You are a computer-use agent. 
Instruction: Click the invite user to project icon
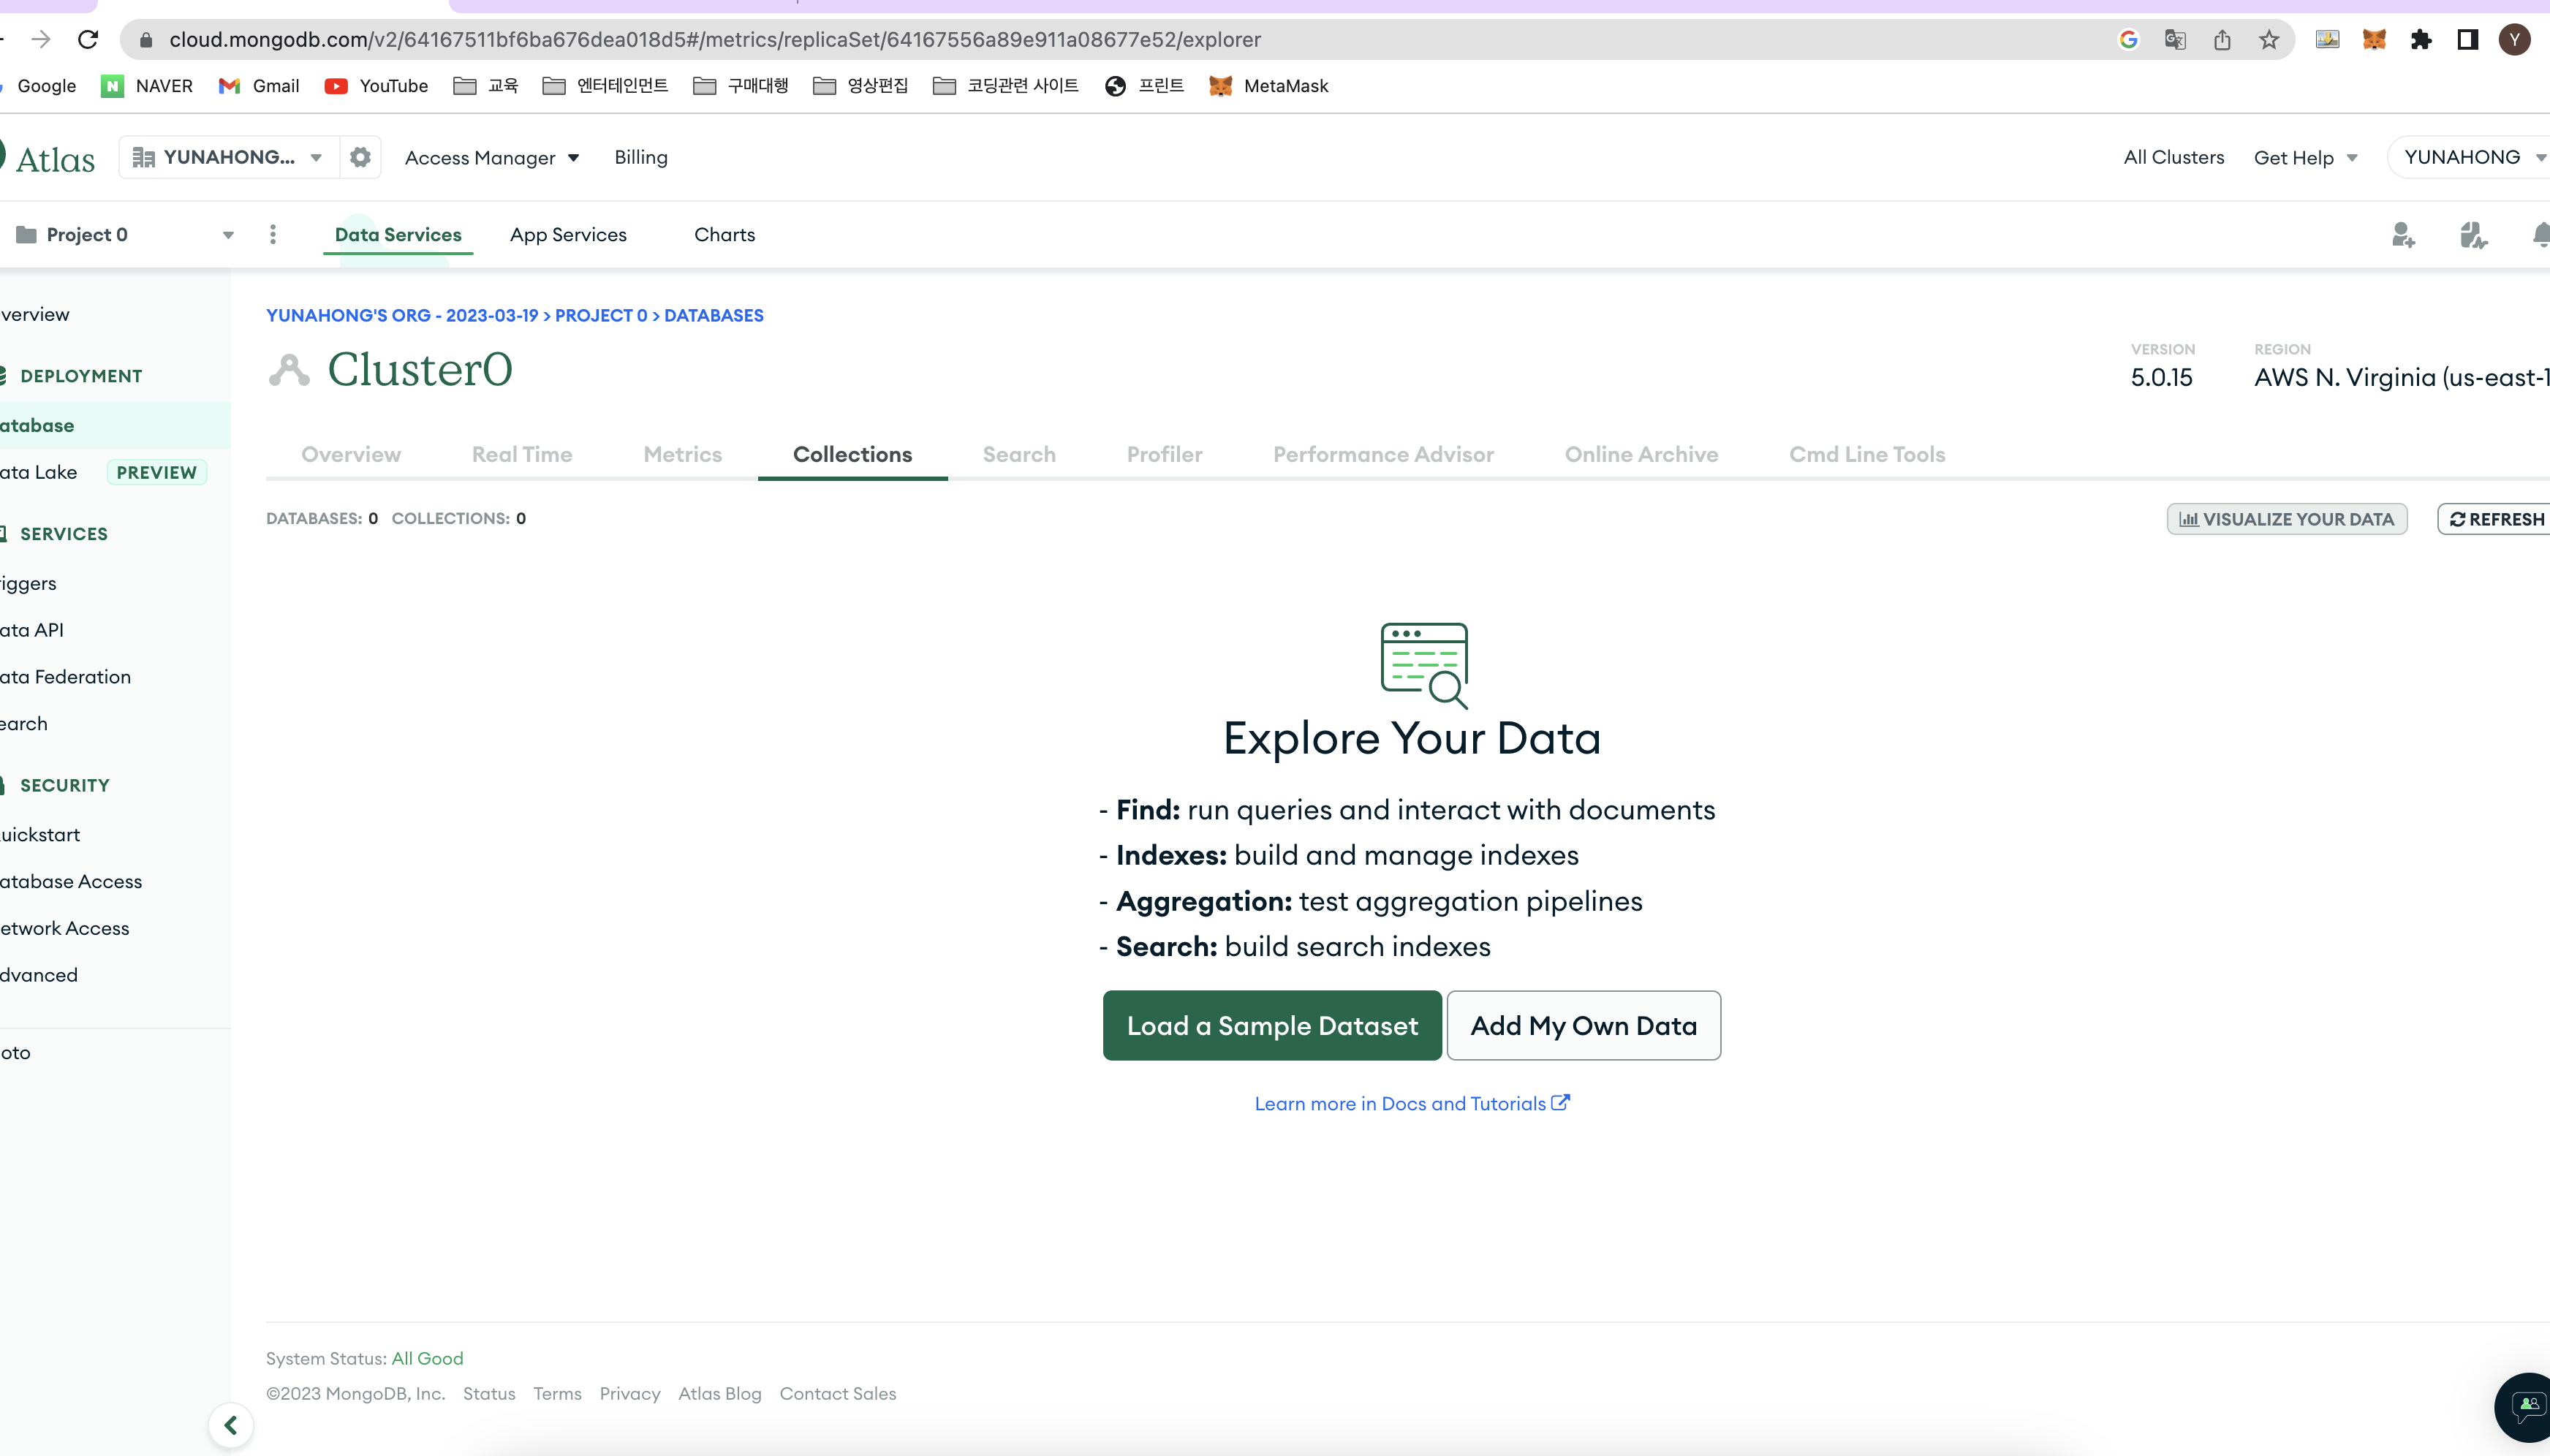pos(2403,234)
